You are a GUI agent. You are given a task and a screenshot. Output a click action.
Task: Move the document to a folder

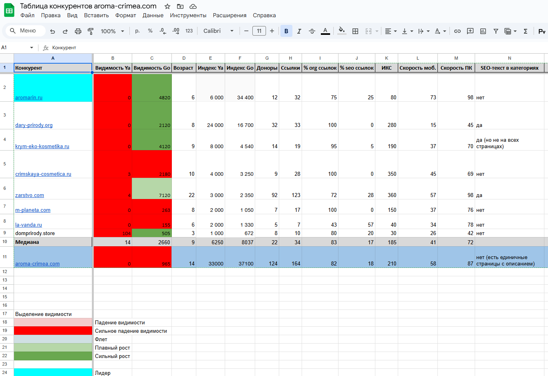click(x=180, y=6)
